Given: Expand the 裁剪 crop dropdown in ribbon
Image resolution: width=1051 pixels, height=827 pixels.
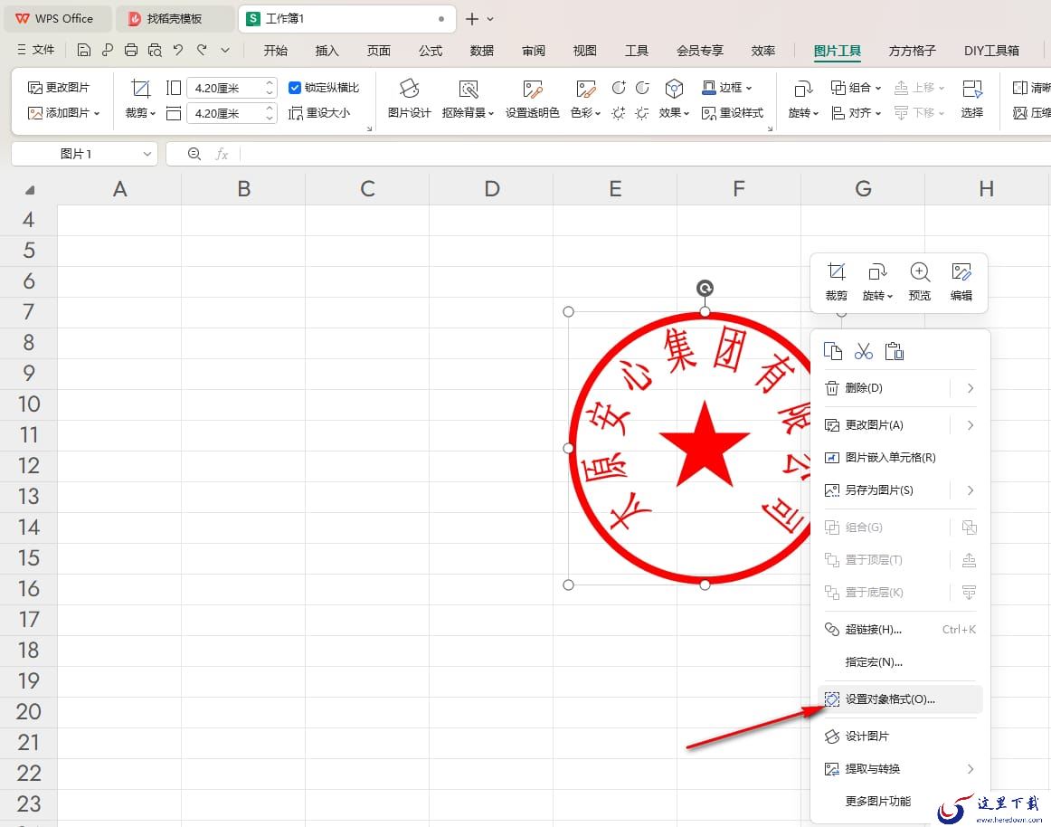Looking at the screenshot, I should click(153, 113).
